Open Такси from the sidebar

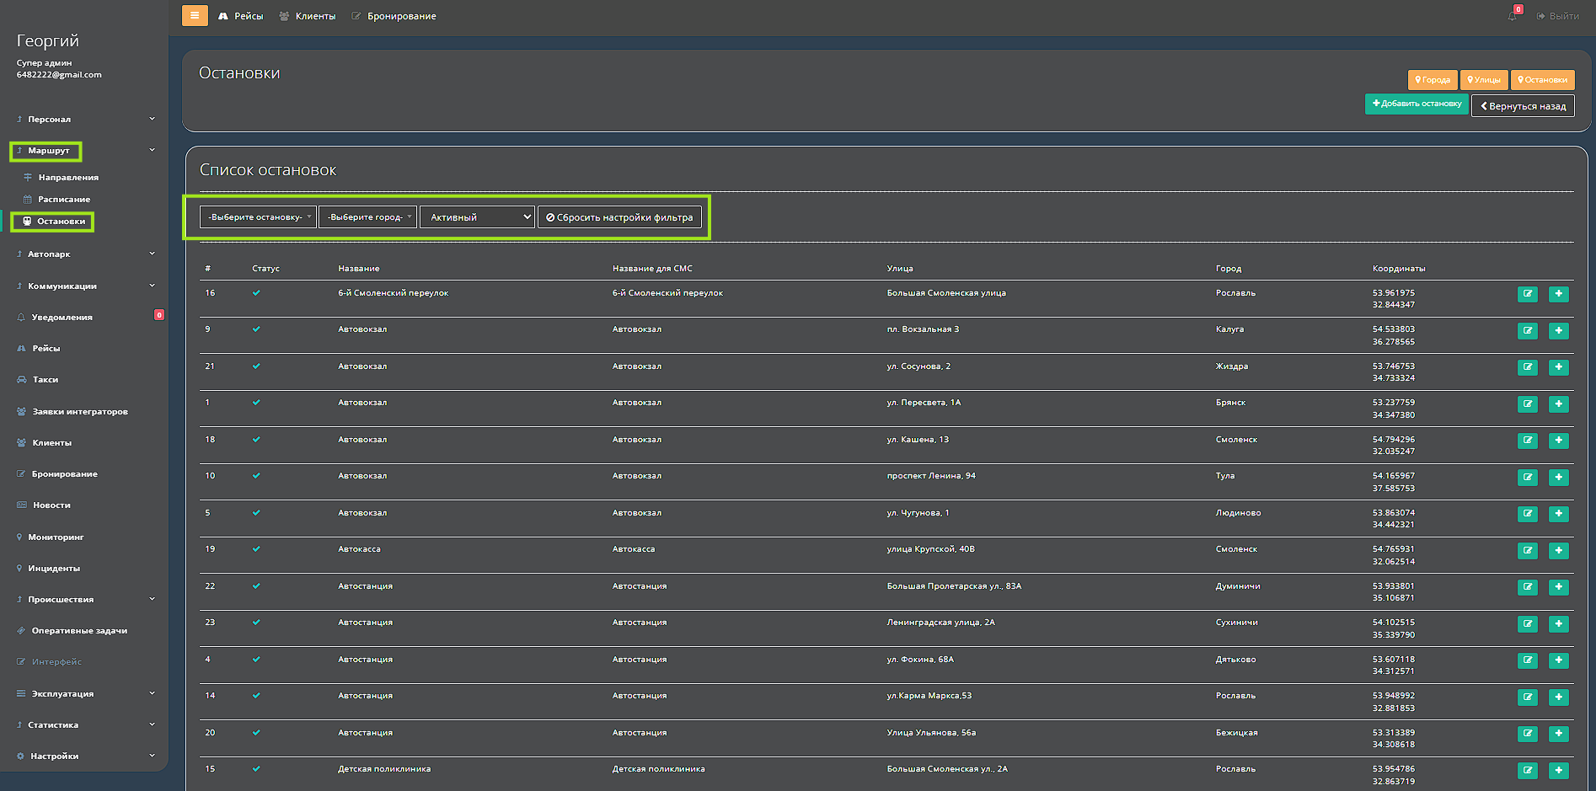45,380
